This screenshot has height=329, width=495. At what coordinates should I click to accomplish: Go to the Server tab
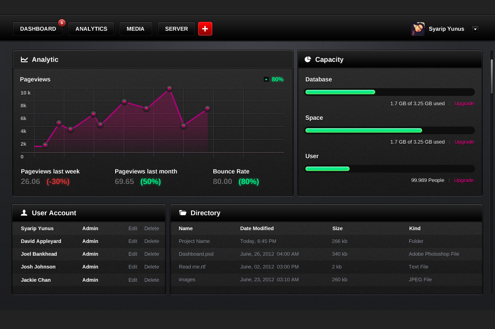click(x=176, y=29)
